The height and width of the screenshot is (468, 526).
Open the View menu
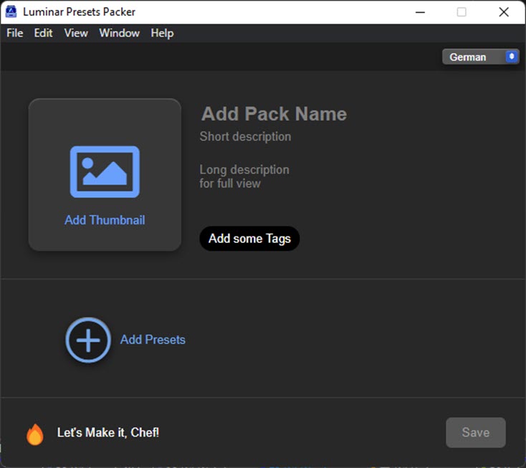76,33
